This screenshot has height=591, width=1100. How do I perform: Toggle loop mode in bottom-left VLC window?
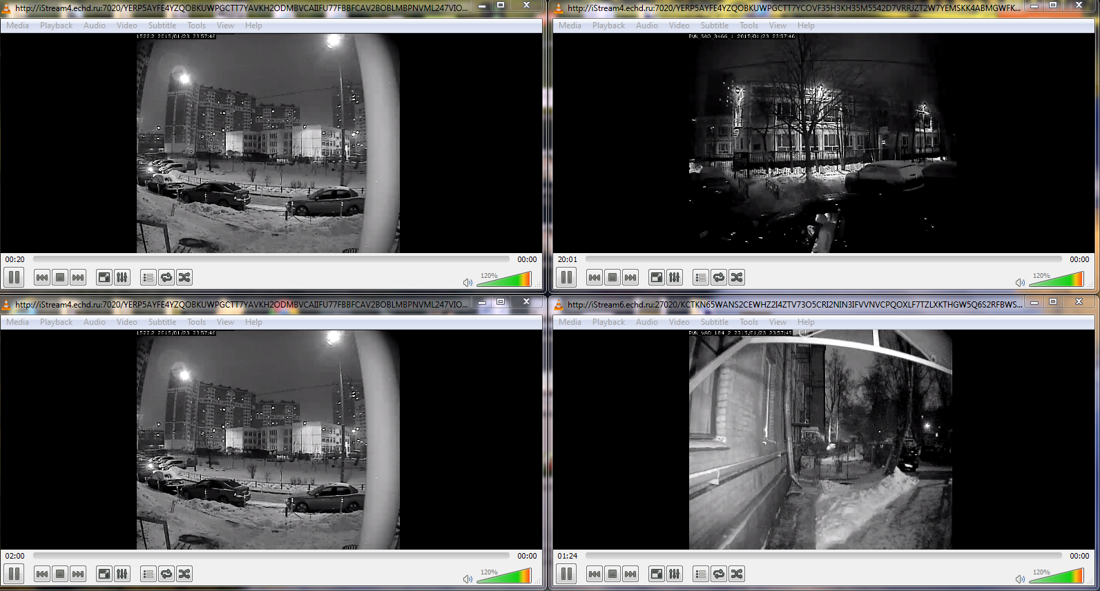click(166, 574)
